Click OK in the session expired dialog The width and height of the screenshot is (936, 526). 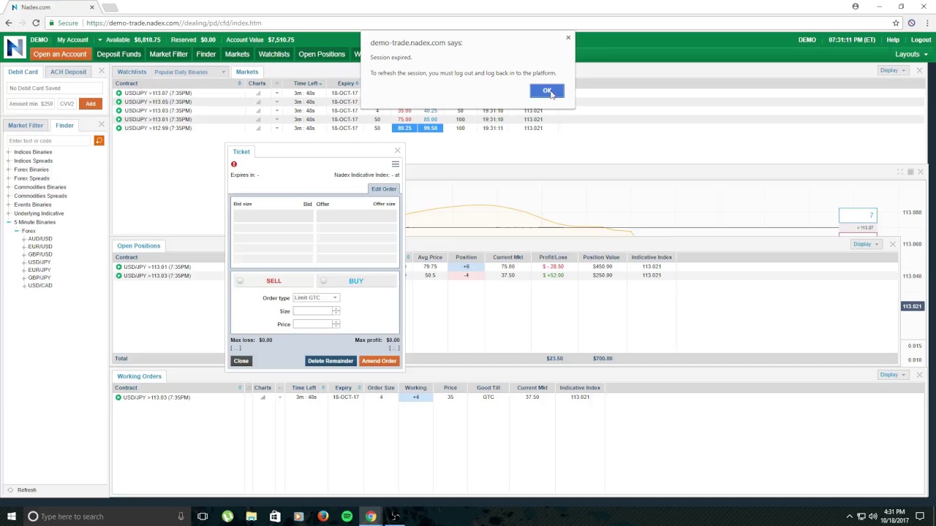pos(547,91)
